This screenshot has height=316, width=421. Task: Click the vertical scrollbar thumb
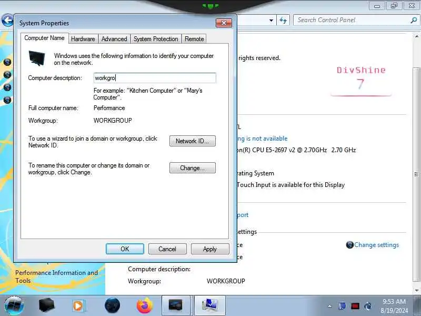[x=416, y=175]
